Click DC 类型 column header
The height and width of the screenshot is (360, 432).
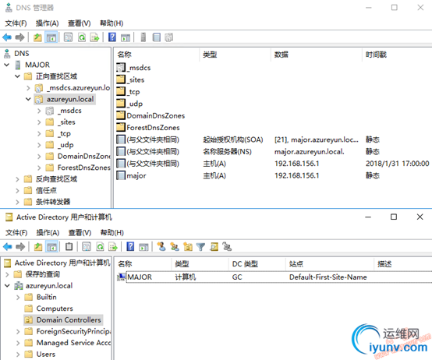click(257, 264)
